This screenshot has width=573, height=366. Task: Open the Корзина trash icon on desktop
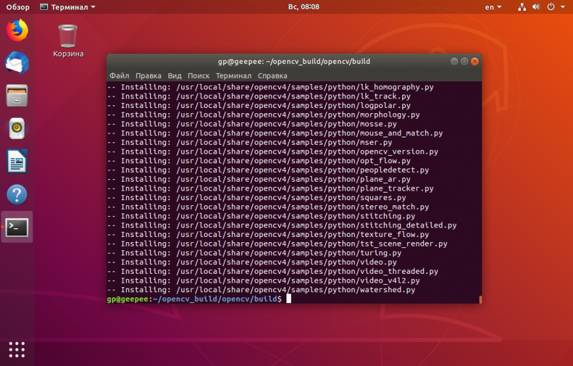68,41
